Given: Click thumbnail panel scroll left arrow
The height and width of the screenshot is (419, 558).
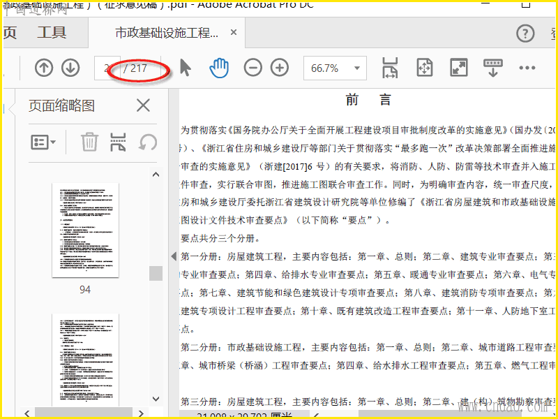Looking at the screenshot, I should 27,413.
